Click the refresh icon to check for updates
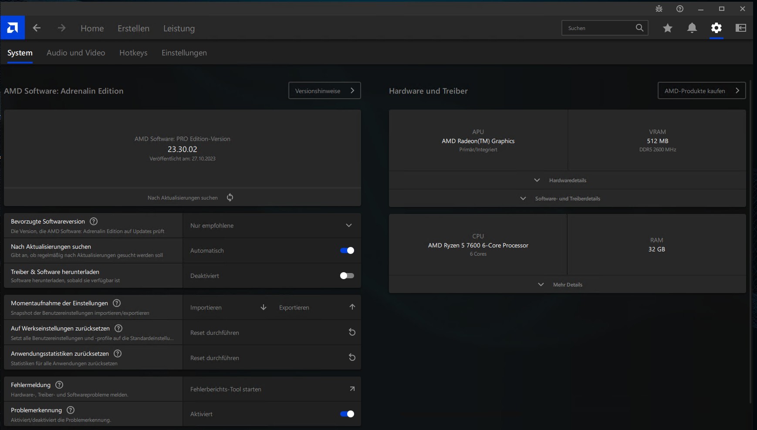Viewport: 757px width, 430px height. pyautogui.click(x=230, y=197)
